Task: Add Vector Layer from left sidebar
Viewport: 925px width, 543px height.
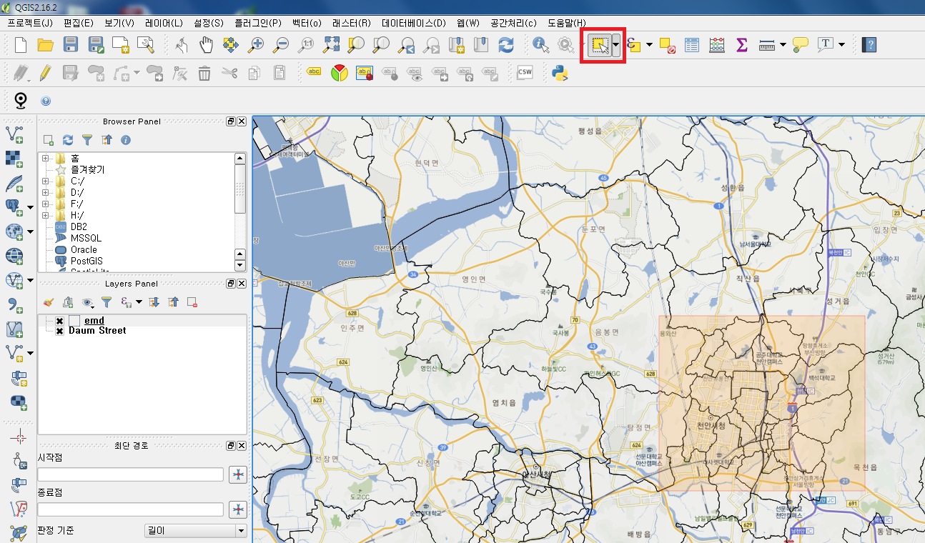Action: click(x=14, y=134)
